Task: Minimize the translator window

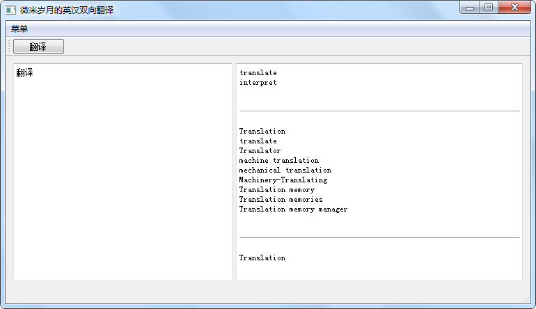Action: point(470,8)
